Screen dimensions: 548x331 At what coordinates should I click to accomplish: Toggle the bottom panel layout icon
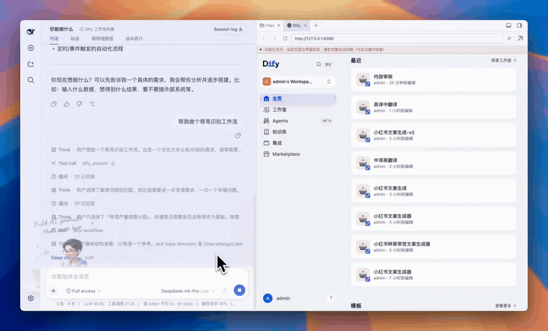(508, 26)
